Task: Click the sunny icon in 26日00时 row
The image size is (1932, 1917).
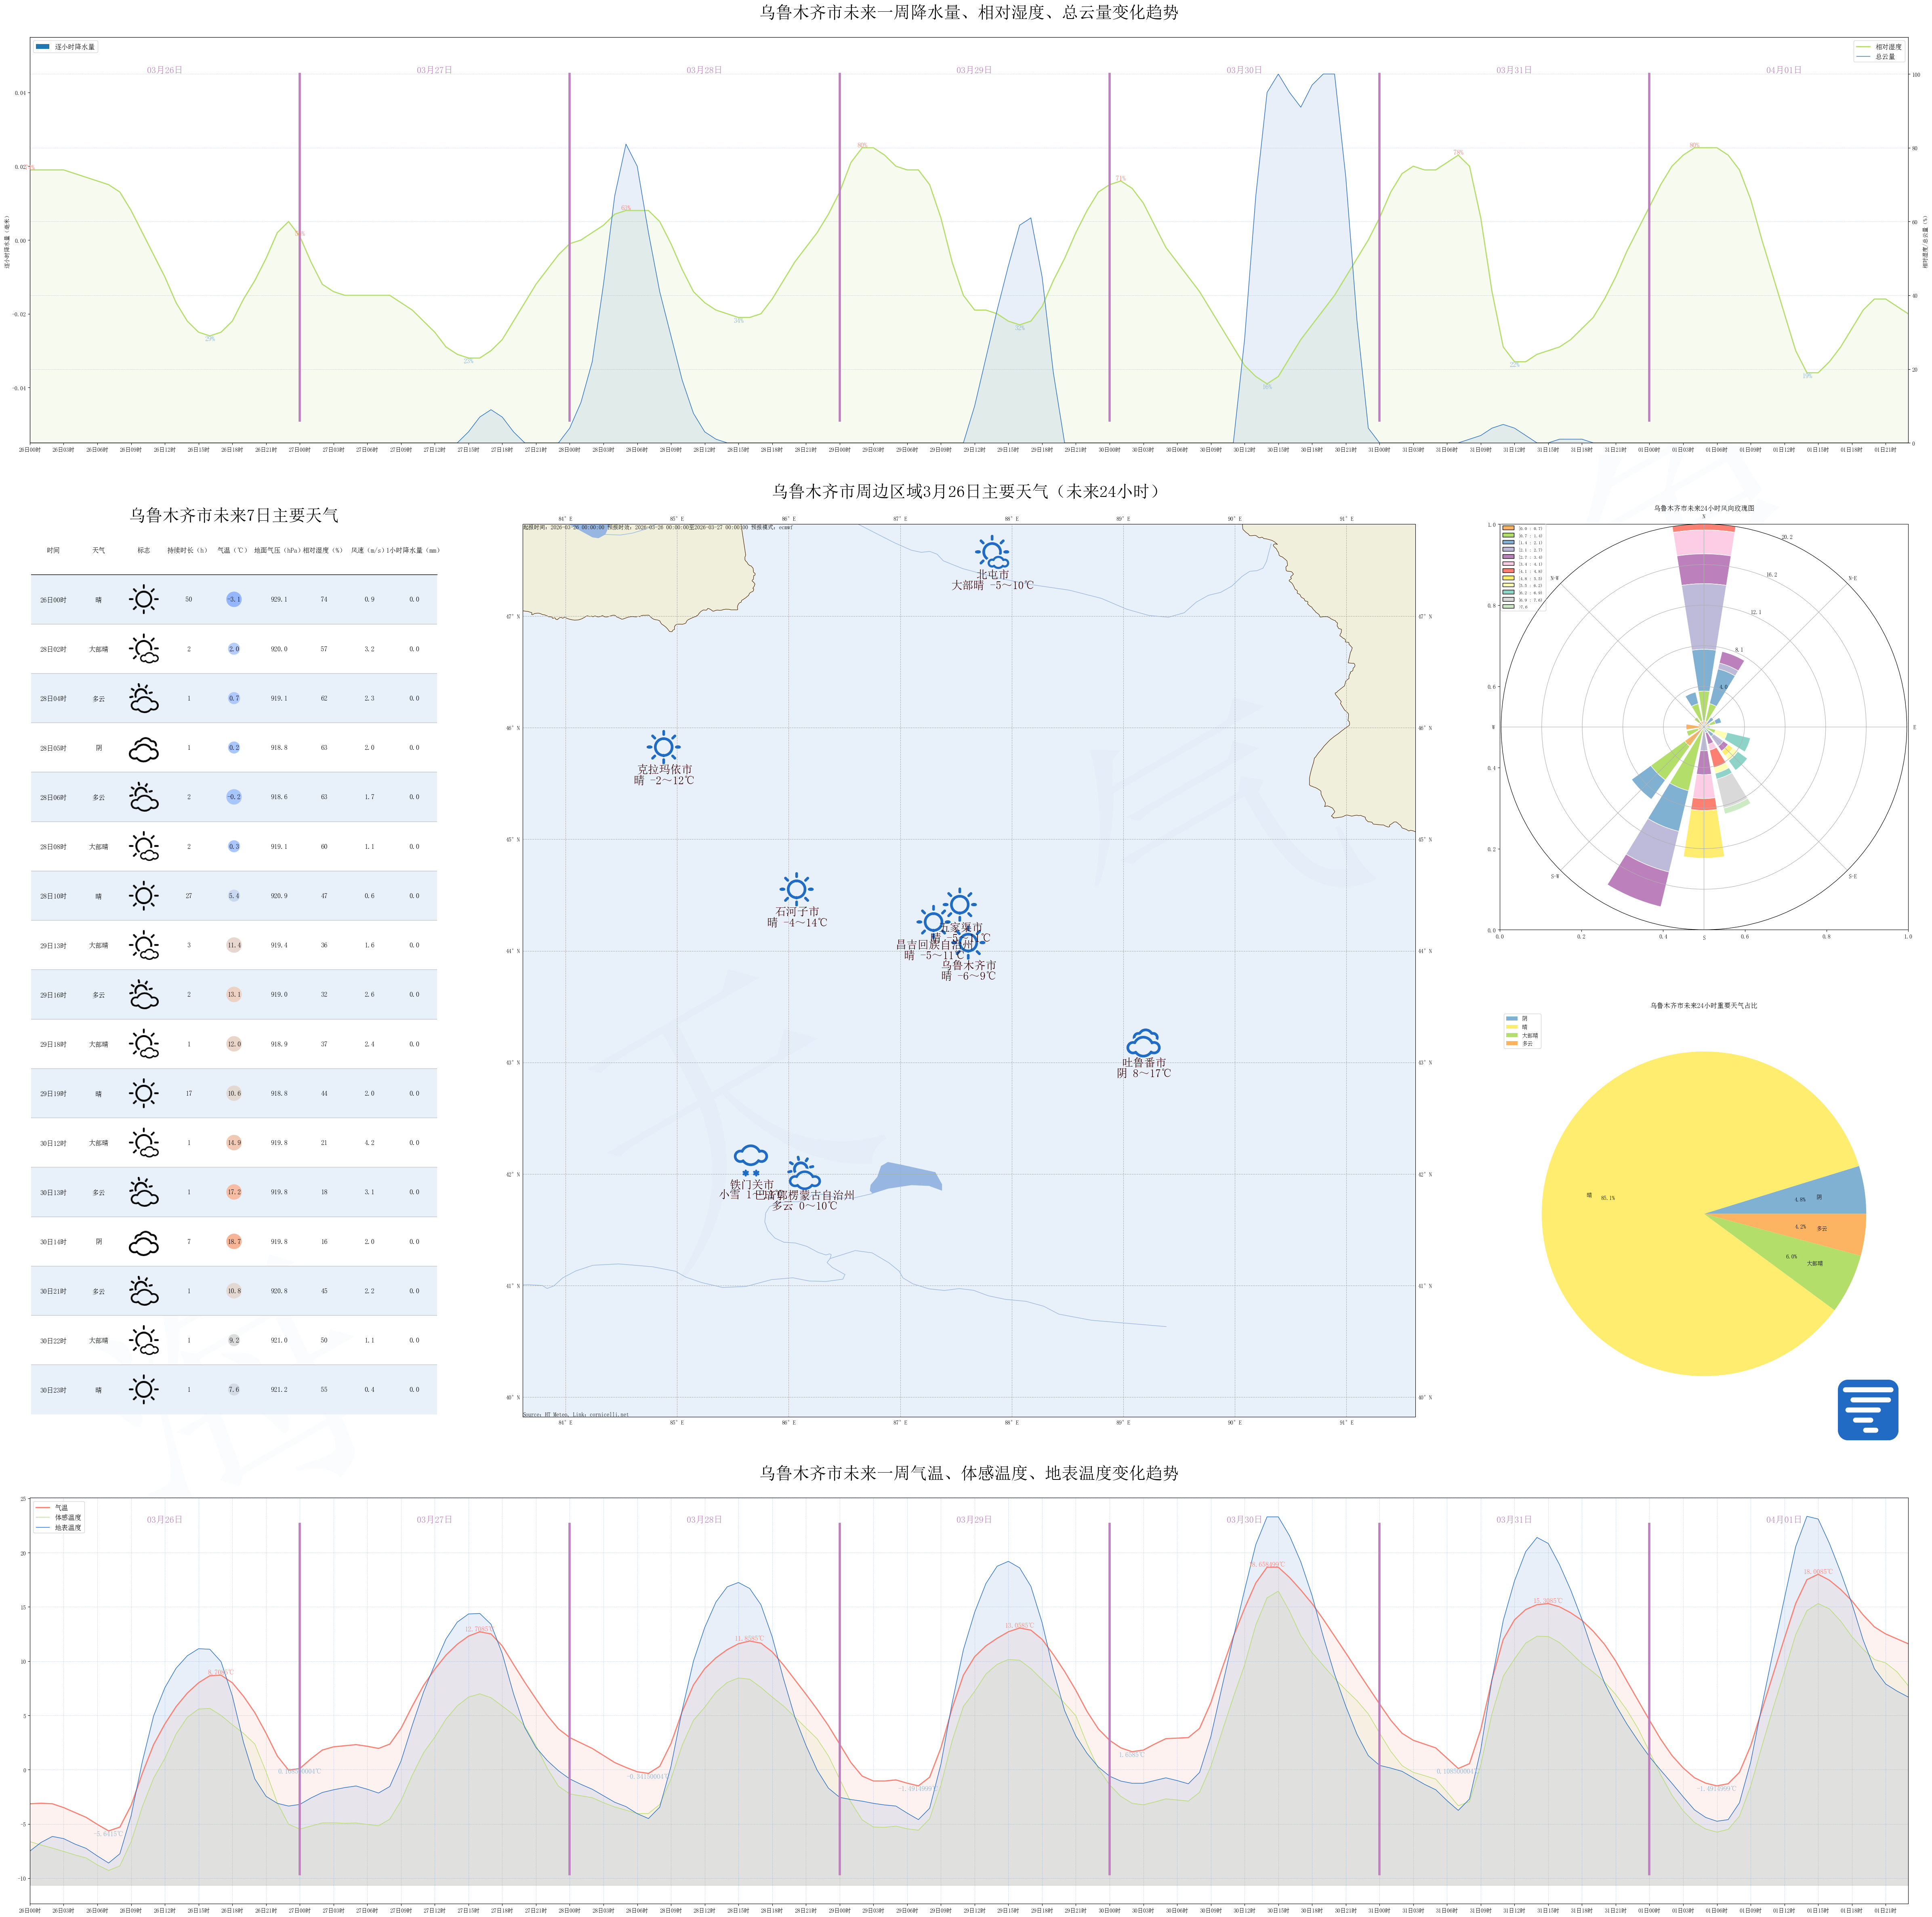Action: click(144, 600)
